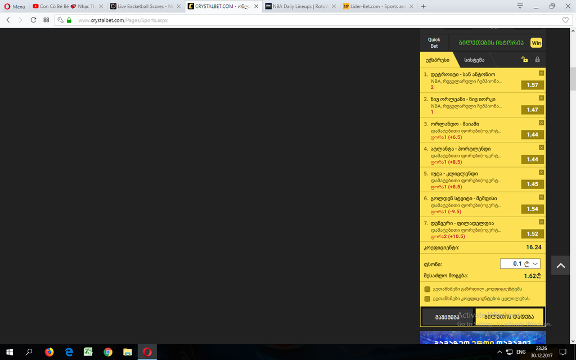
Task: Close the Lider-Bet.com tab
Action: point(411,6)
